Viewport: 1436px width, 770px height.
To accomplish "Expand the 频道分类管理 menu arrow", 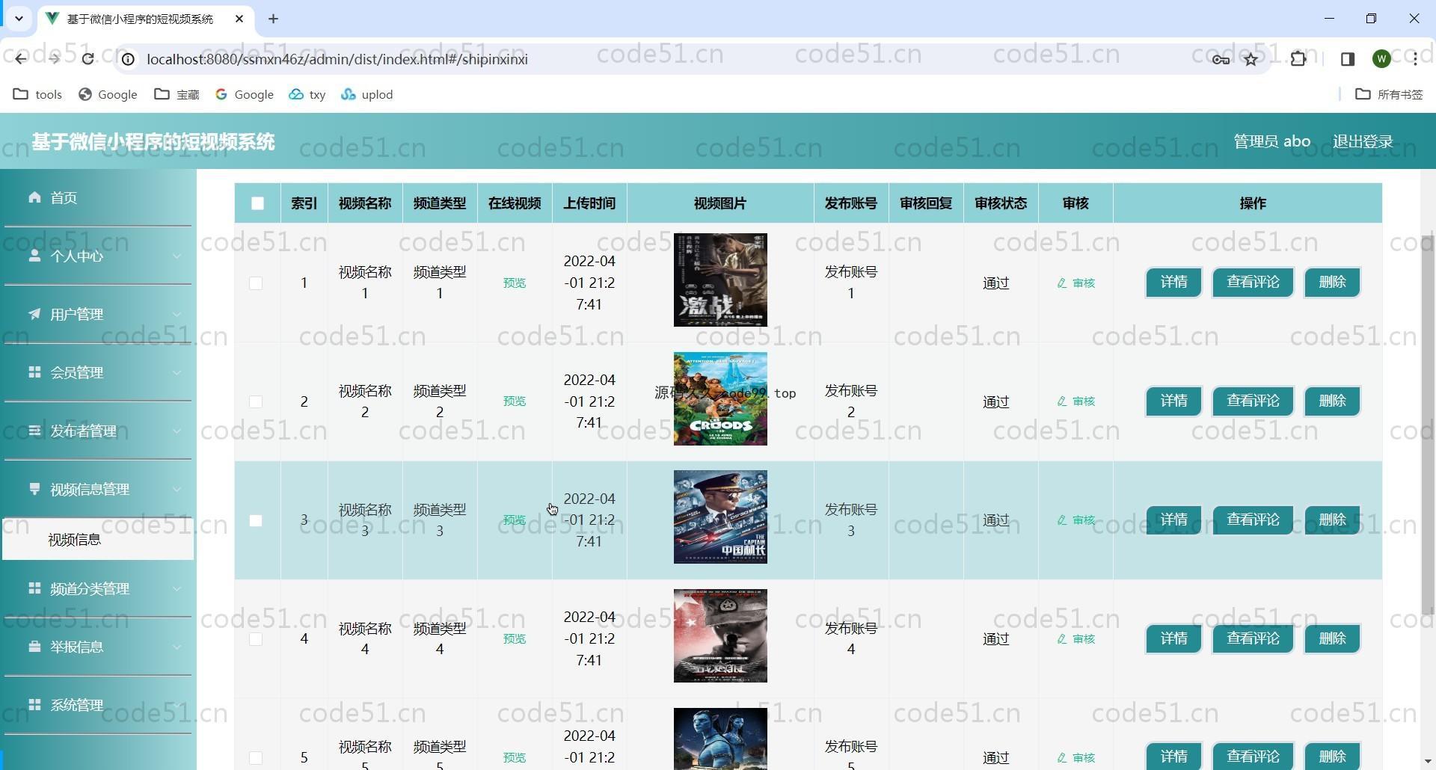I will (x=177, y=589).
